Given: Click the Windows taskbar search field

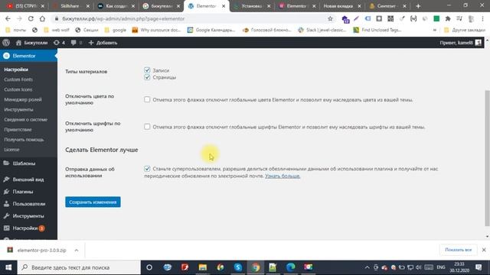Looking at the screenshot, I should pos(79,267).
